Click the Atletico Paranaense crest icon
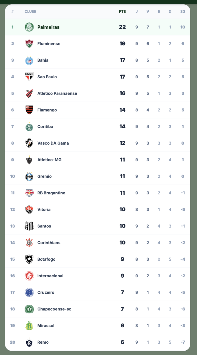Image resolution: width=197 pixels, height=355 pixels. [x=29, y=93]
